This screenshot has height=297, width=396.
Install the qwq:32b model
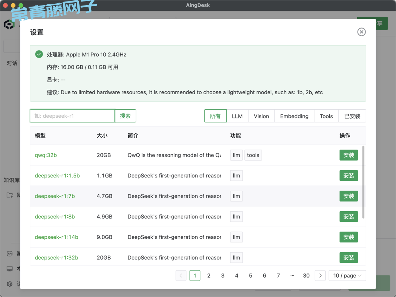pyautogui.click(x=349, y=155)
